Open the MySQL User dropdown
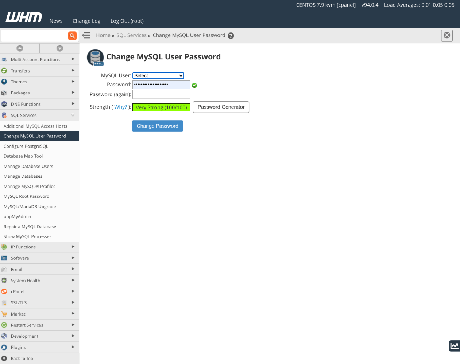 (x=158, y=75)
